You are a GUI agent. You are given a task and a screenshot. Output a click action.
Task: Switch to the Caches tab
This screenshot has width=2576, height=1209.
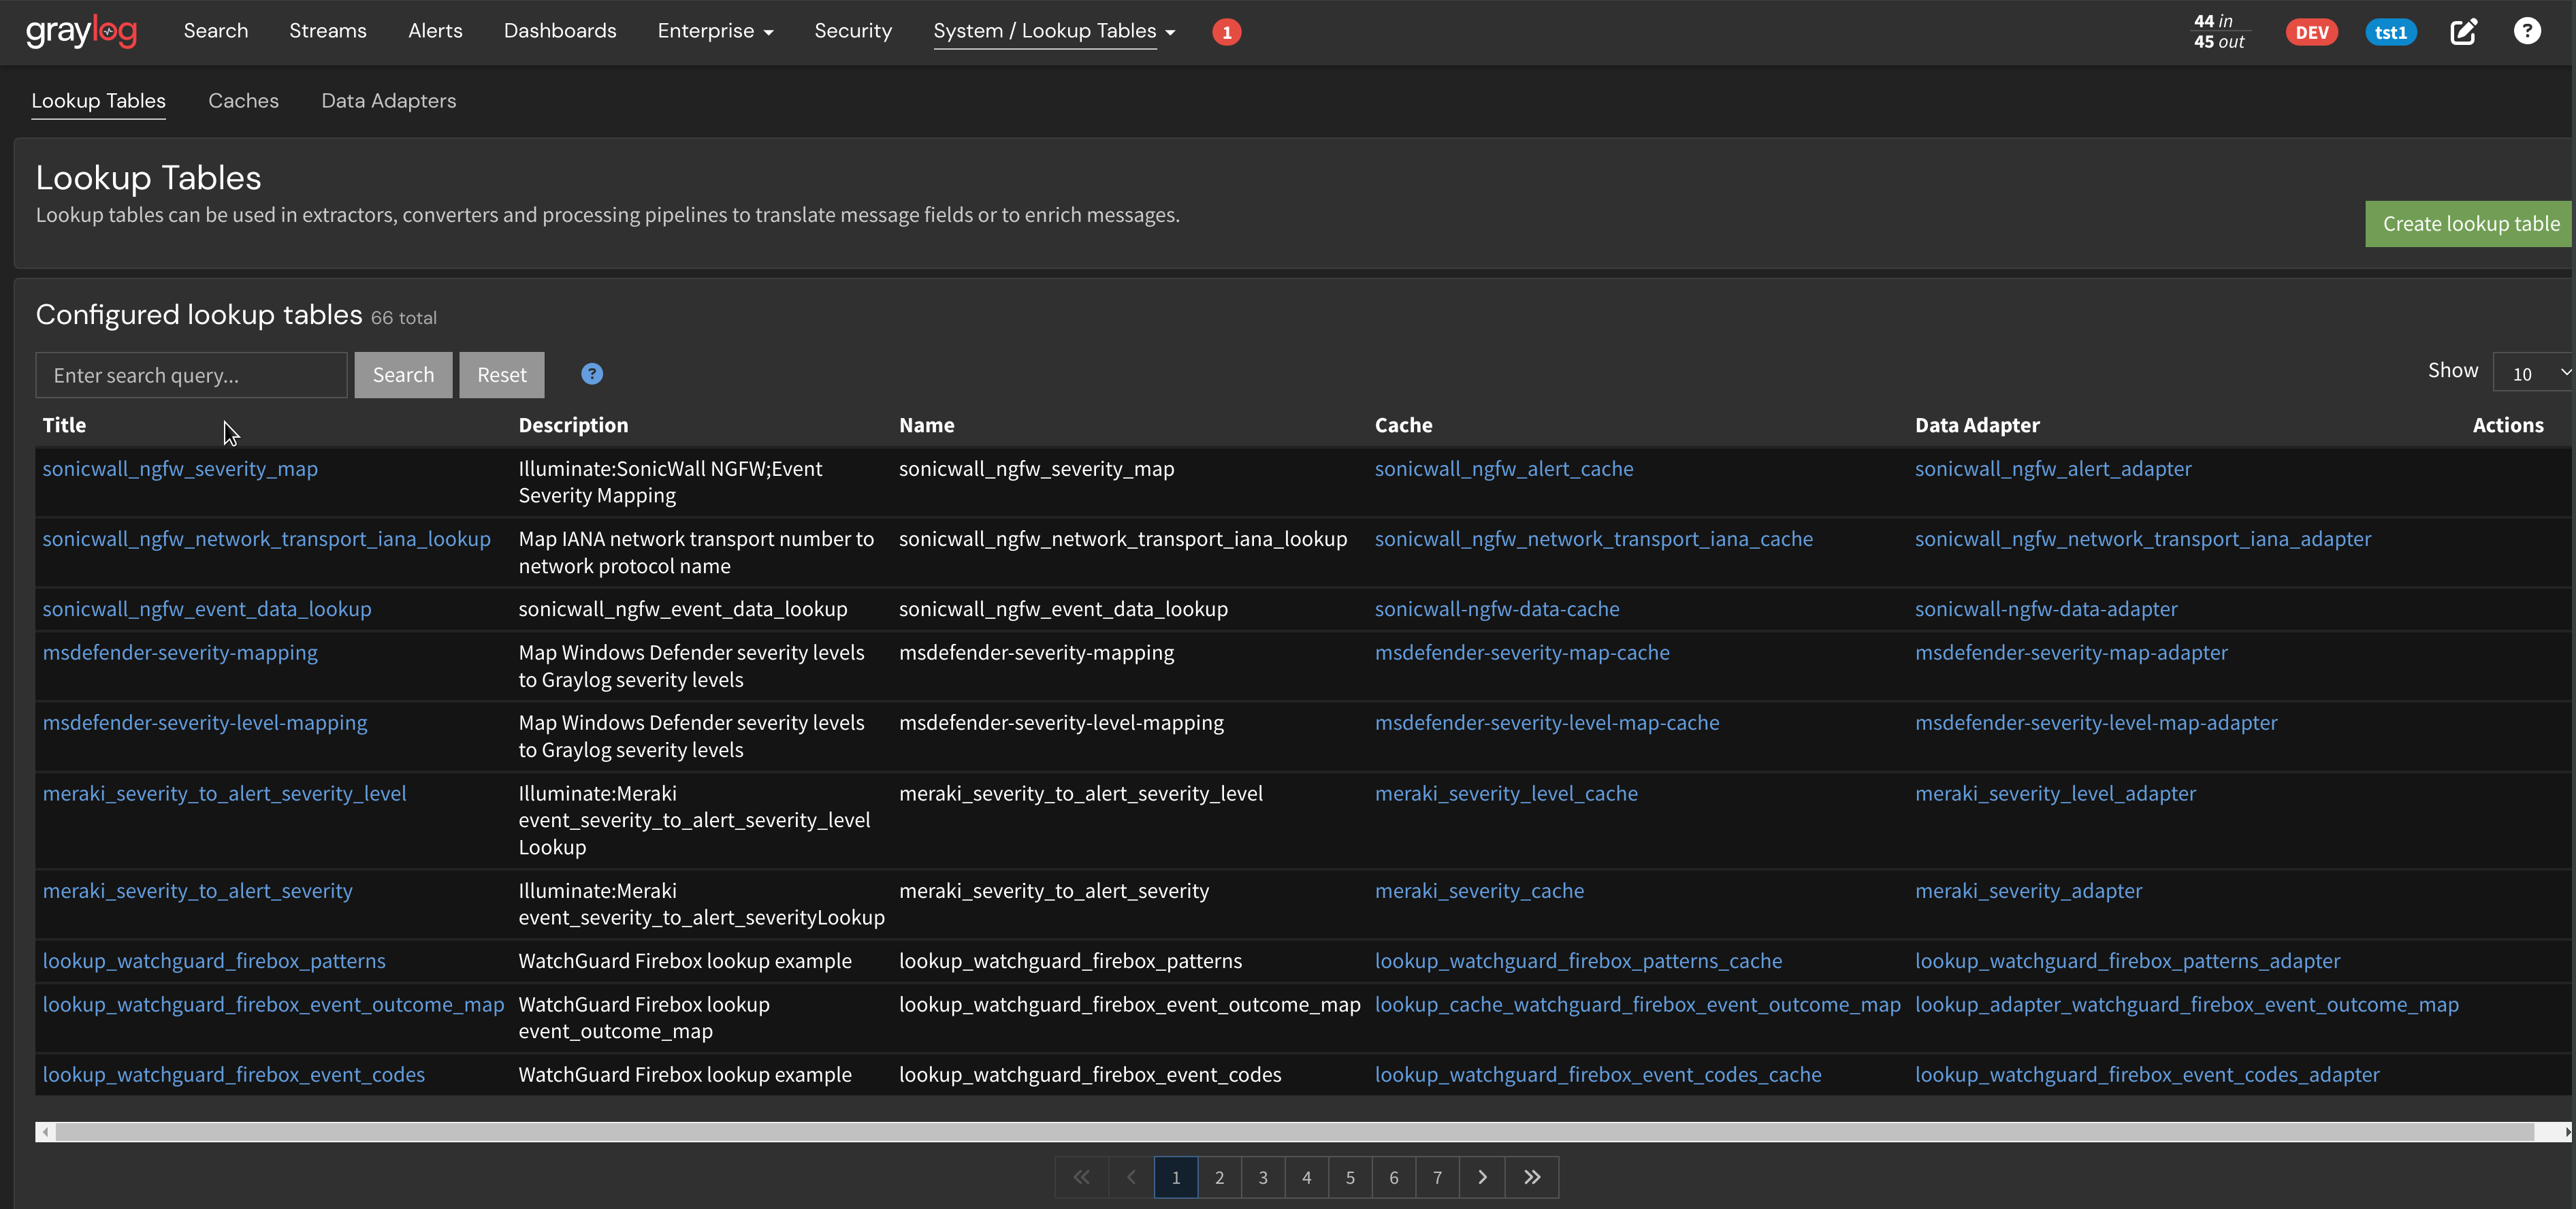(243, 100)
